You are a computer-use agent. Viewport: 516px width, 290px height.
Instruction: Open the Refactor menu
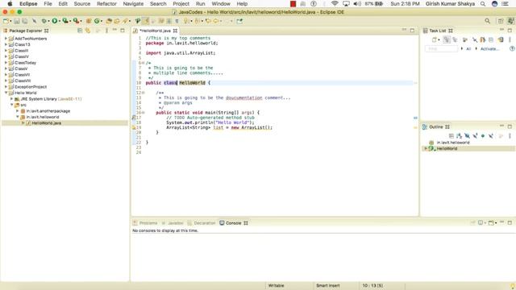point(106,4)
